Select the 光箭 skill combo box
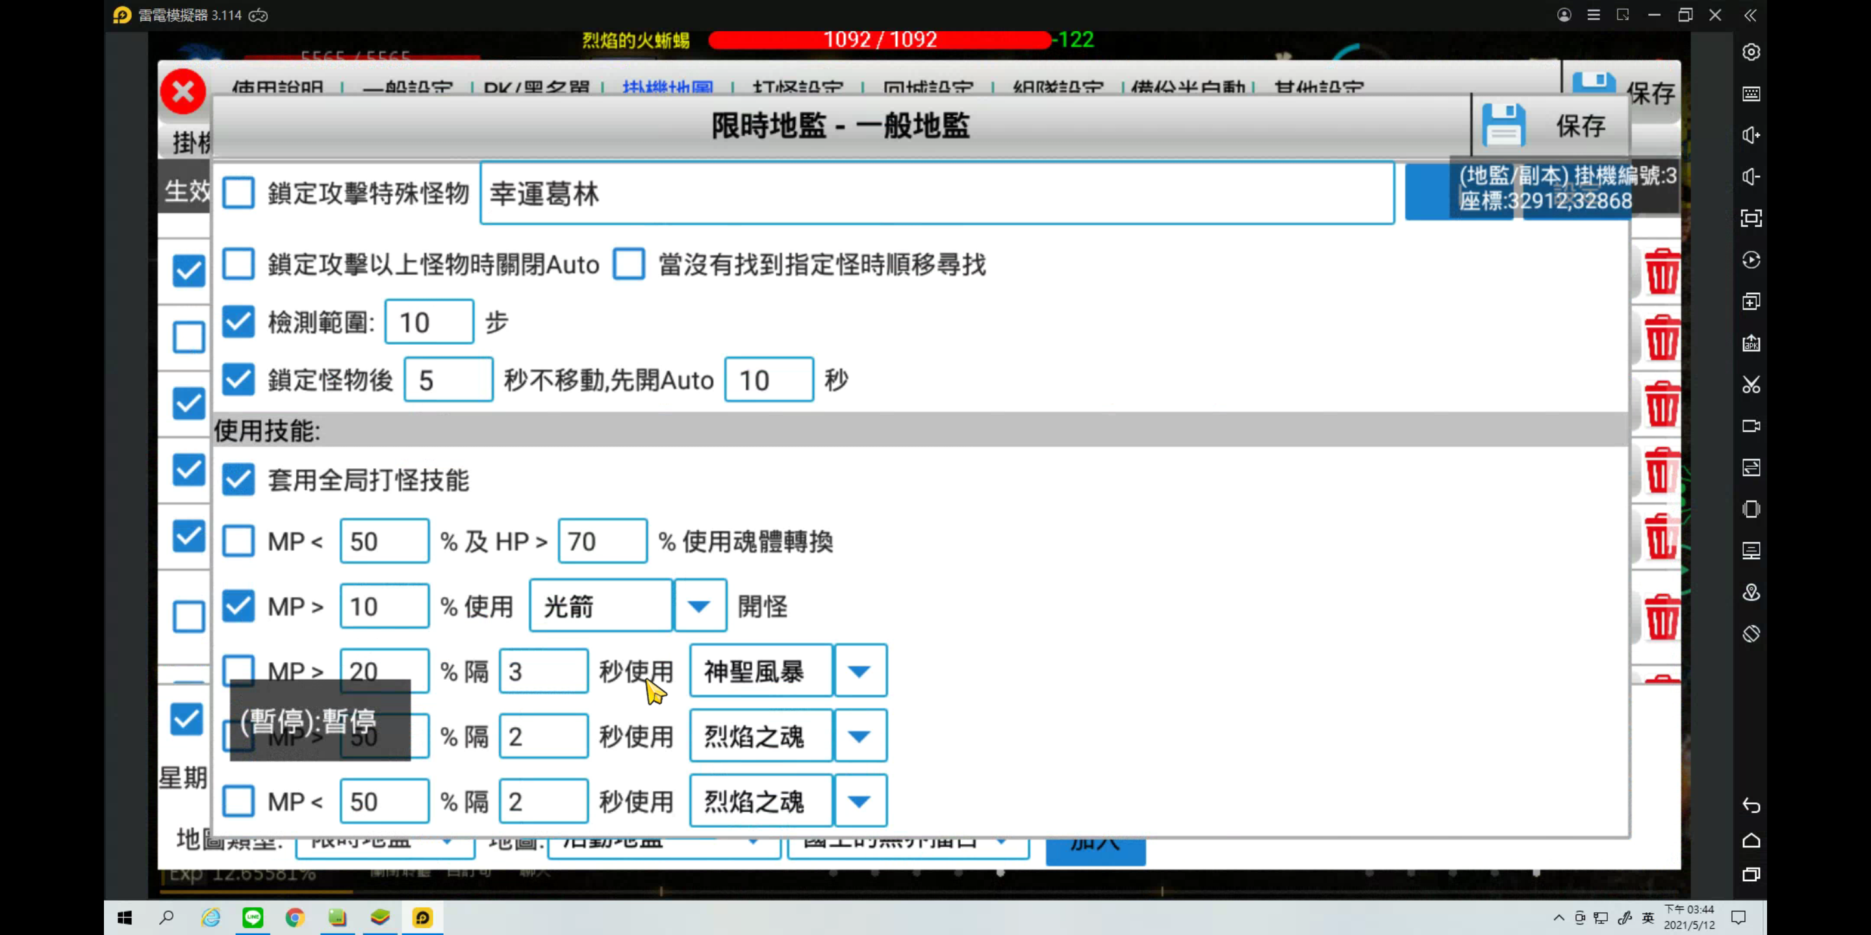Image resolution: width=1871 pixels, height=935 pixels. [x=602, y=606]
